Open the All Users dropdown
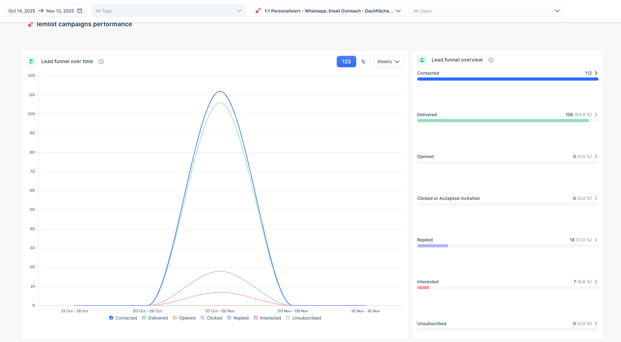 click(486, 10)
